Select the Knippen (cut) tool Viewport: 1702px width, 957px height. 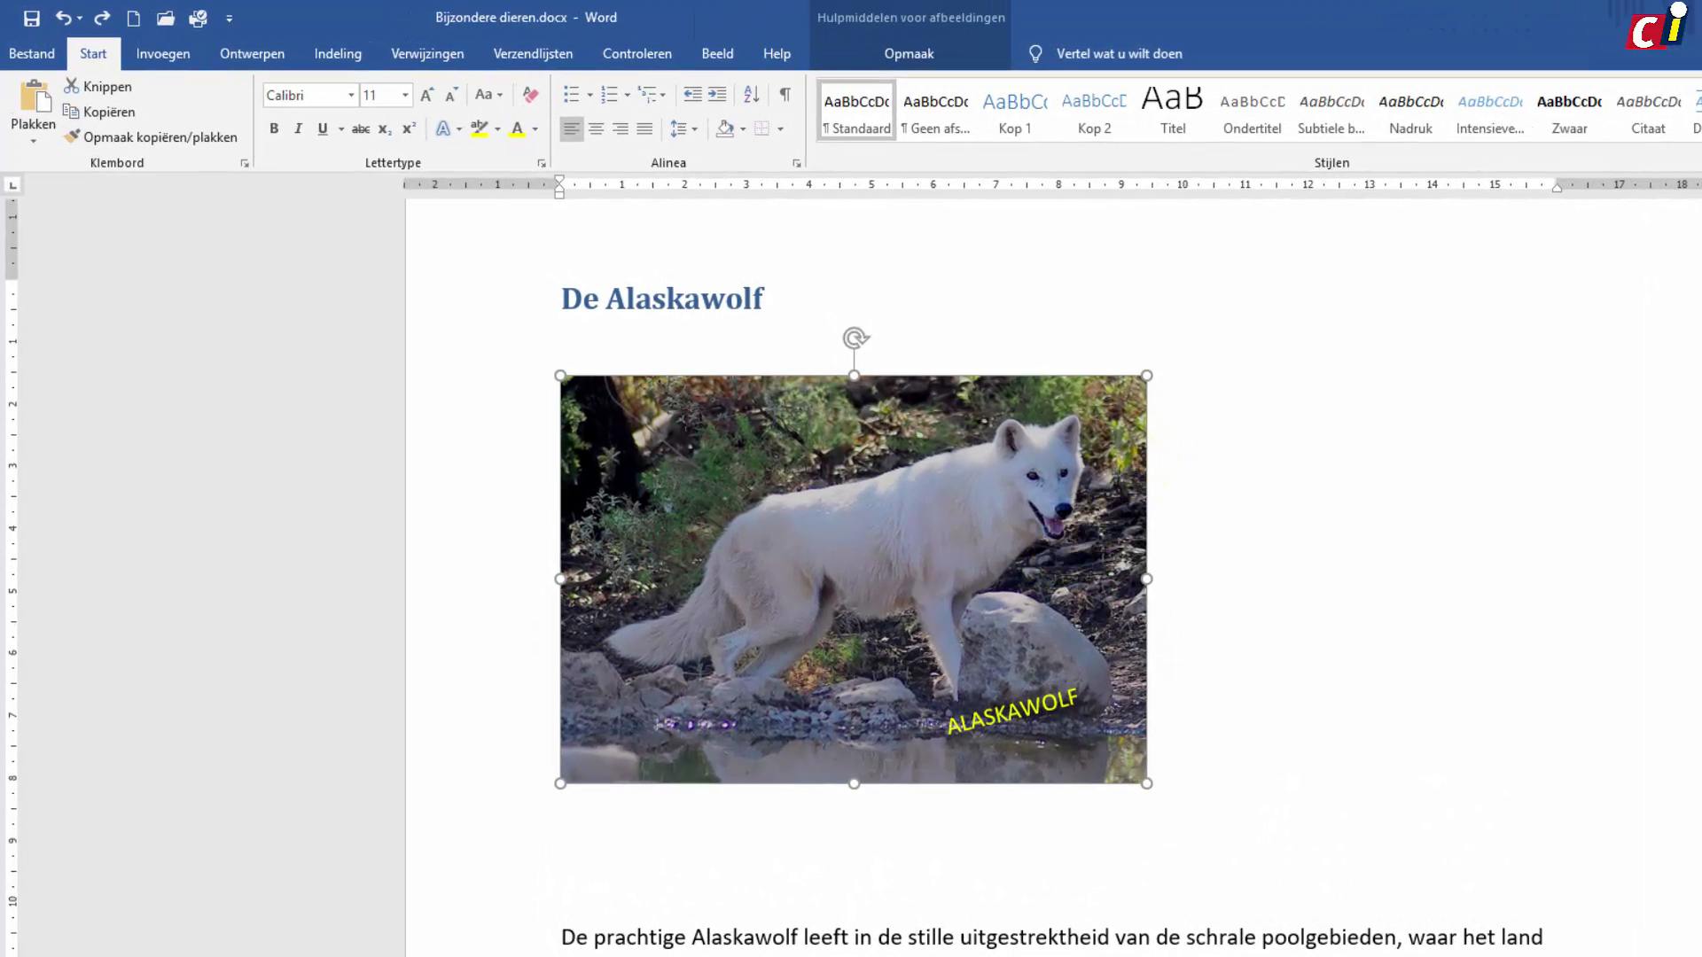tap(98, 86)
